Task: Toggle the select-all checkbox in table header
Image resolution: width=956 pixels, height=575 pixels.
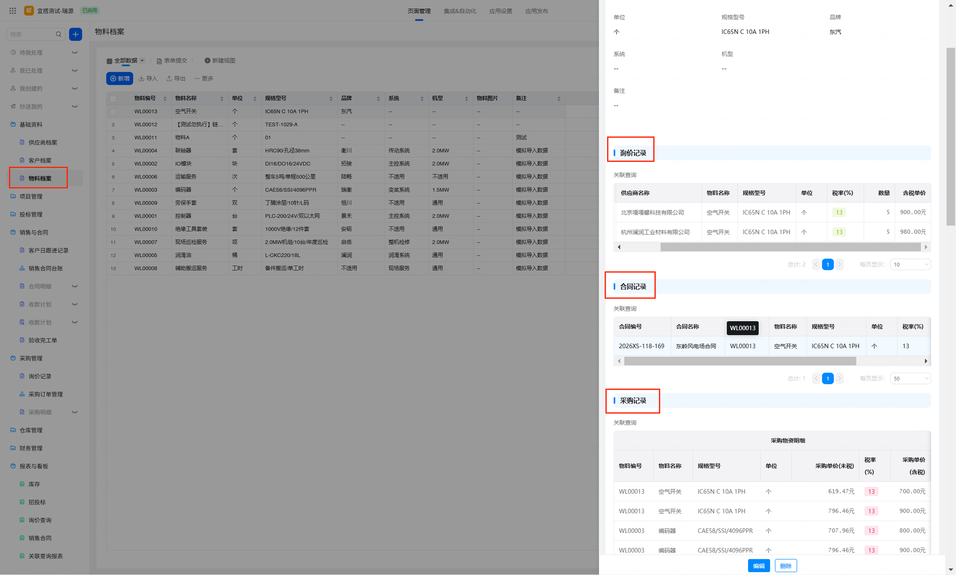Action: (x=113, y=98)
